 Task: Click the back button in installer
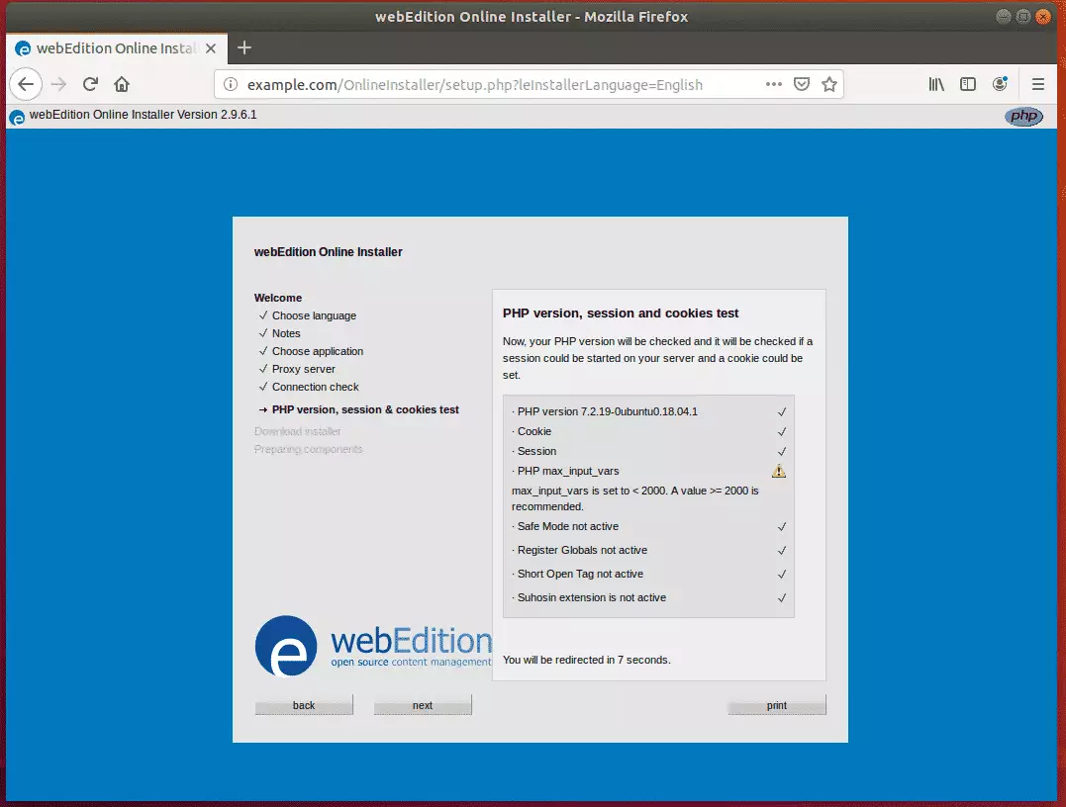[x=304, y=705]
